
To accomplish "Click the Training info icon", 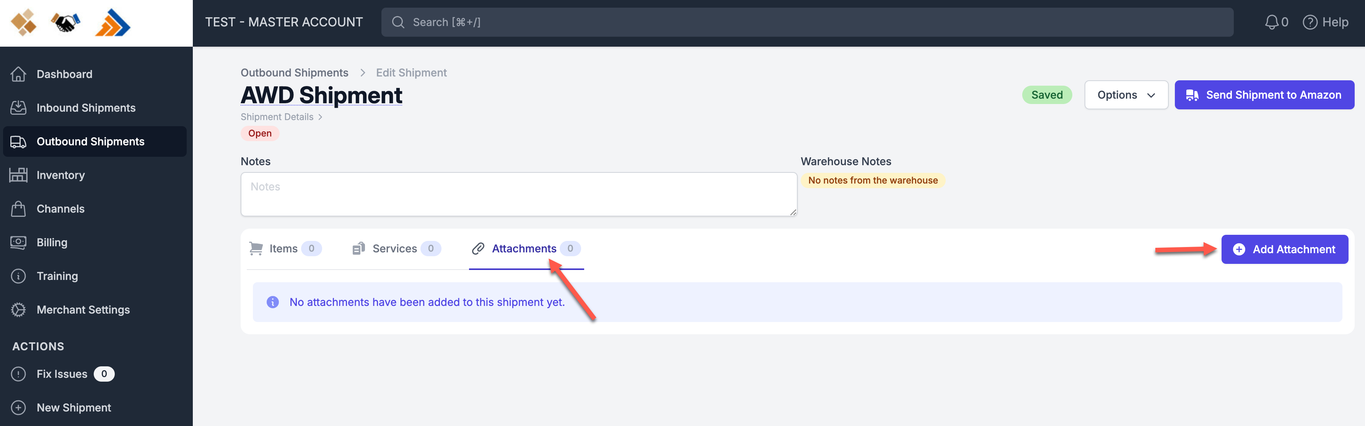I will pos(18,276).
